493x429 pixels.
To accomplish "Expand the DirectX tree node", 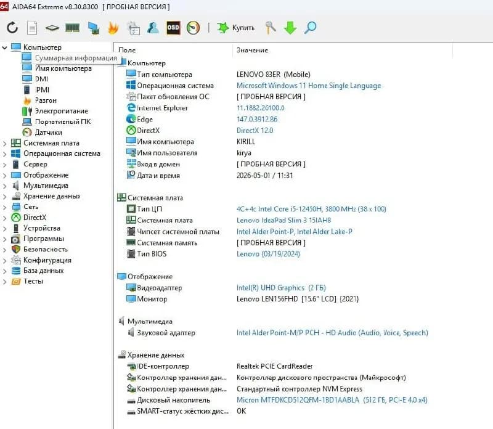I will [x=4, y=218].
